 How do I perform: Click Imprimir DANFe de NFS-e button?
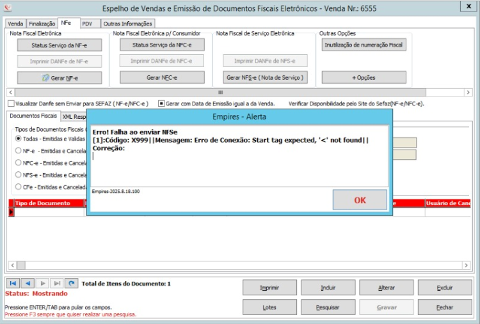265,61
